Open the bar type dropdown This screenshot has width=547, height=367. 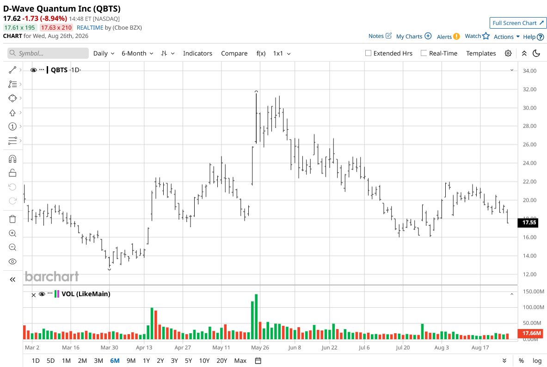click(x=168, y=53)
